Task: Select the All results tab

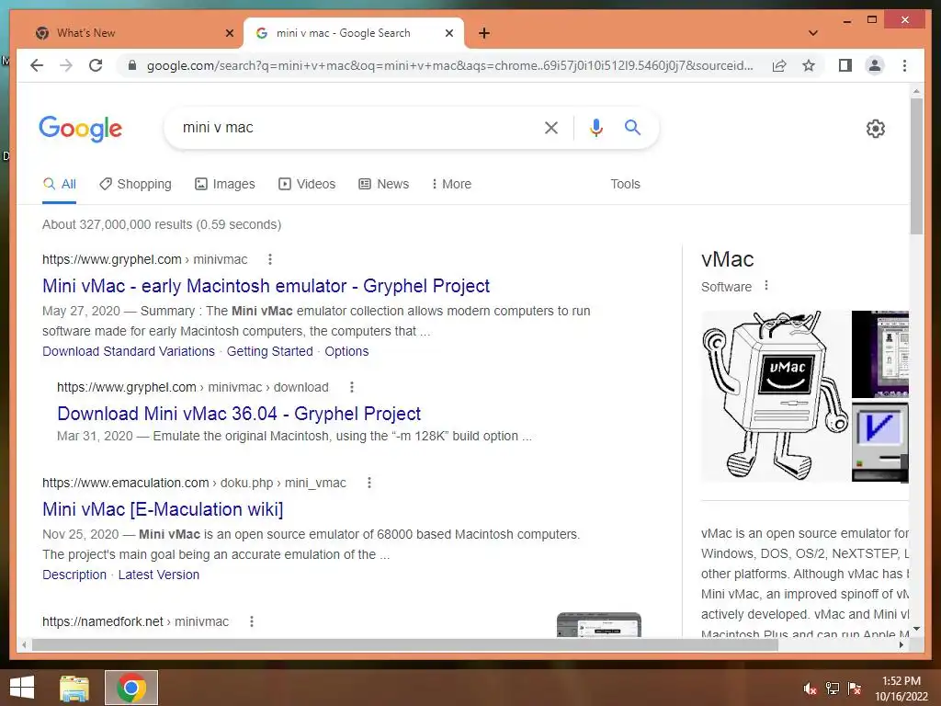Action: [60, 184]
